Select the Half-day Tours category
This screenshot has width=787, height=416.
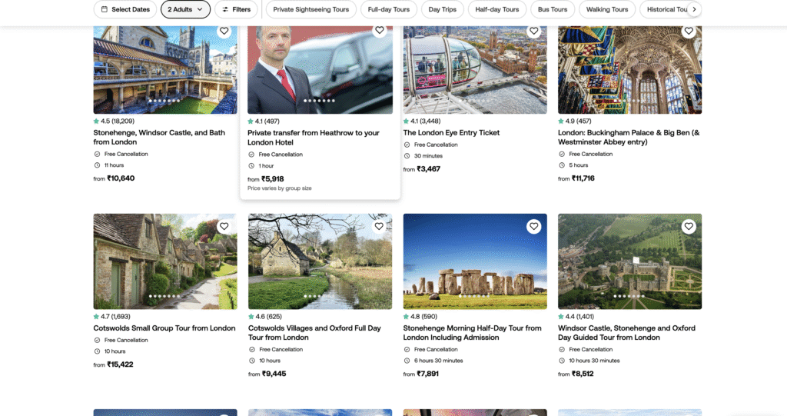tap(496, 9)
